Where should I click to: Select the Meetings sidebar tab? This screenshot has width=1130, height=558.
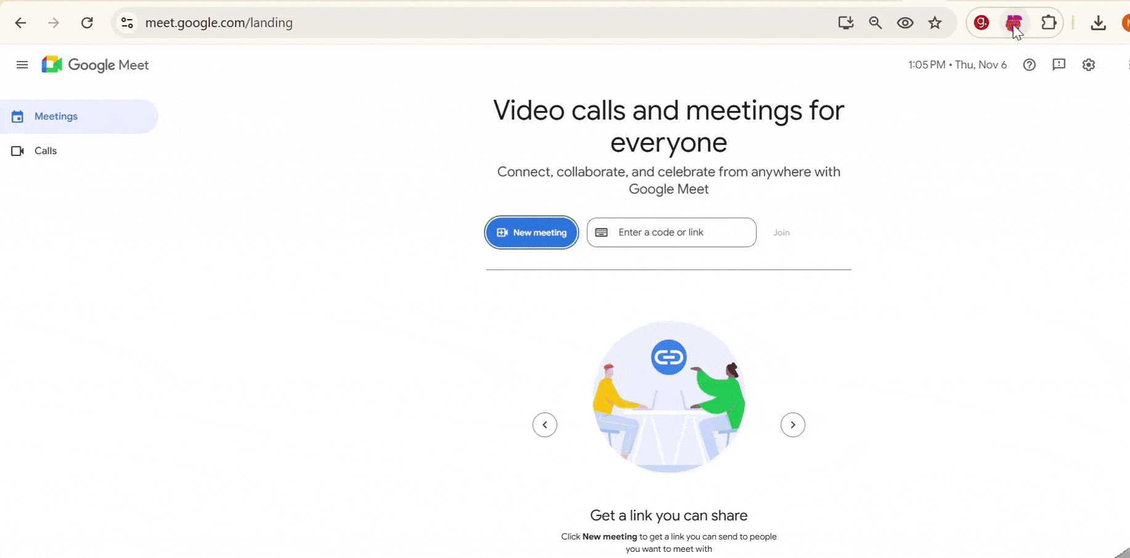tap(79, 116)
